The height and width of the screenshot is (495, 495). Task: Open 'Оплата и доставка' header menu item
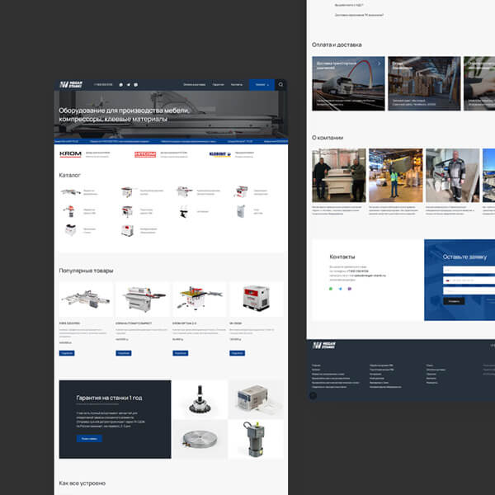[x=194, y=85]
